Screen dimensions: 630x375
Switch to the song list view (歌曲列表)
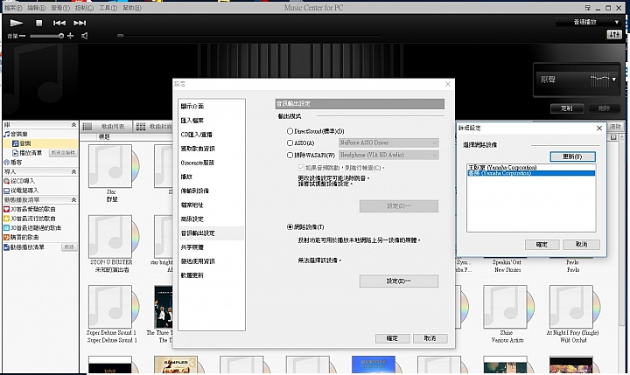point(105,127)
